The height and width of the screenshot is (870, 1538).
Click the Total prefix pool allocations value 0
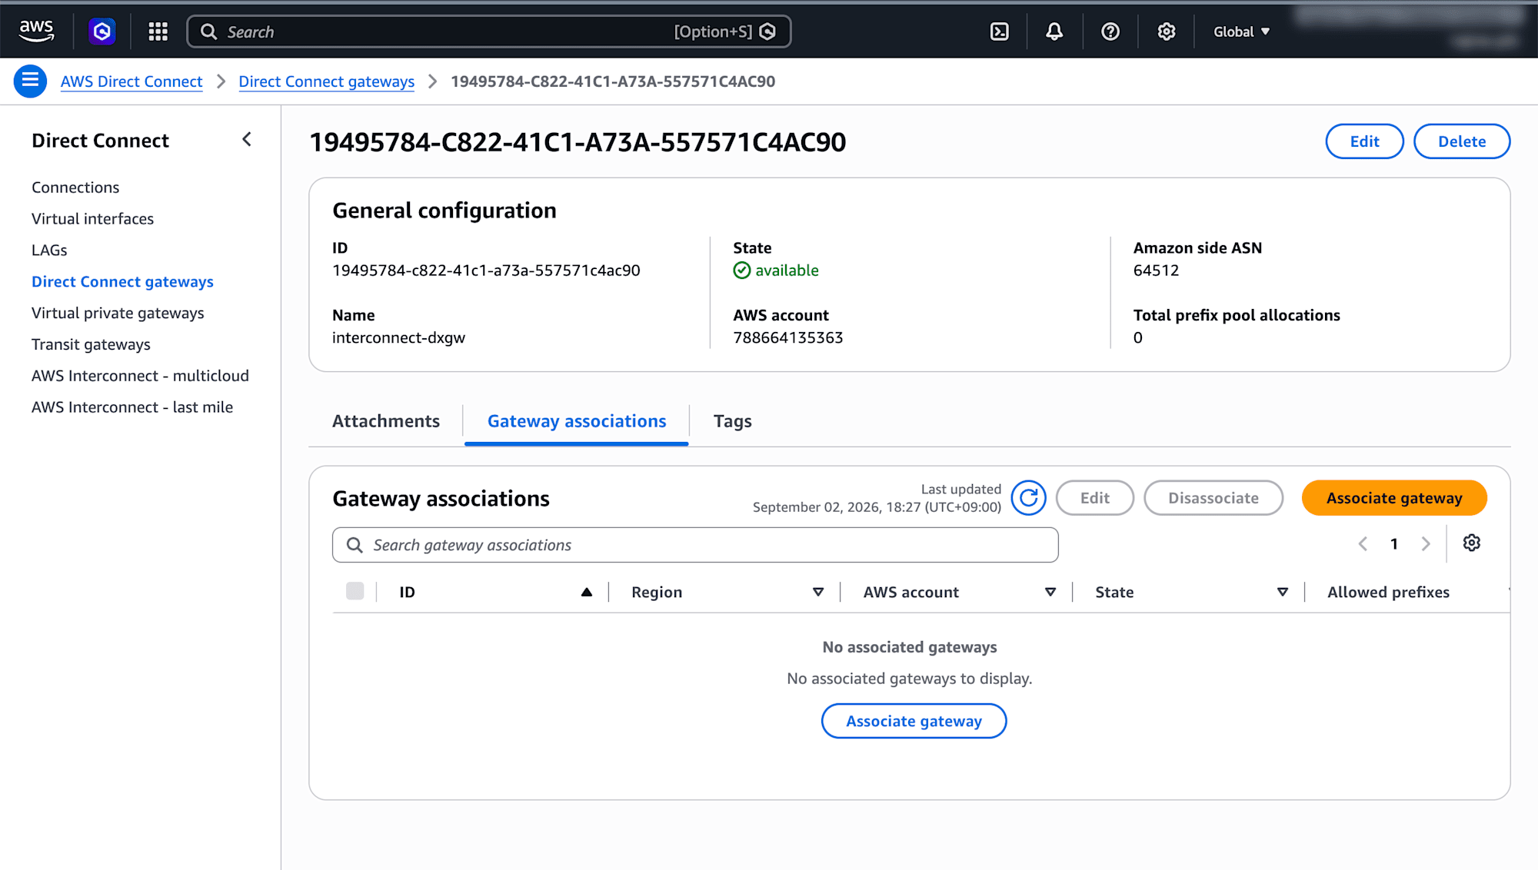[1138, 338]
